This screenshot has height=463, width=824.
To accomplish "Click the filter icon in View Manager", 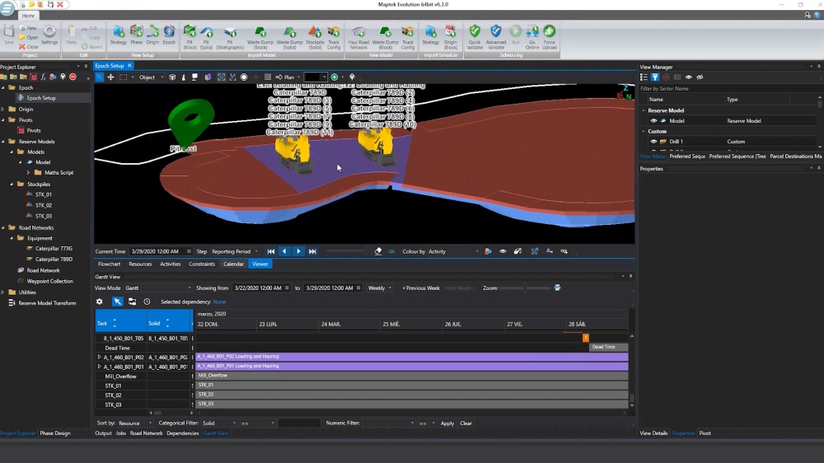I will click(655, 77).
